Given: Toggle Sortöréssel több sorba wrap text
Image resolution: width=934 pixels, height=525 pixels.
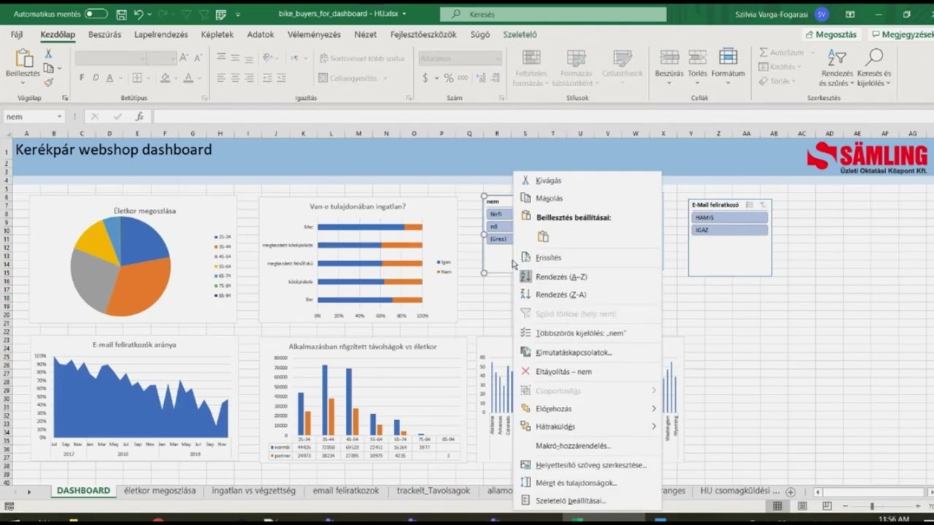Looking at the screenshot, I should coord(362,58).
